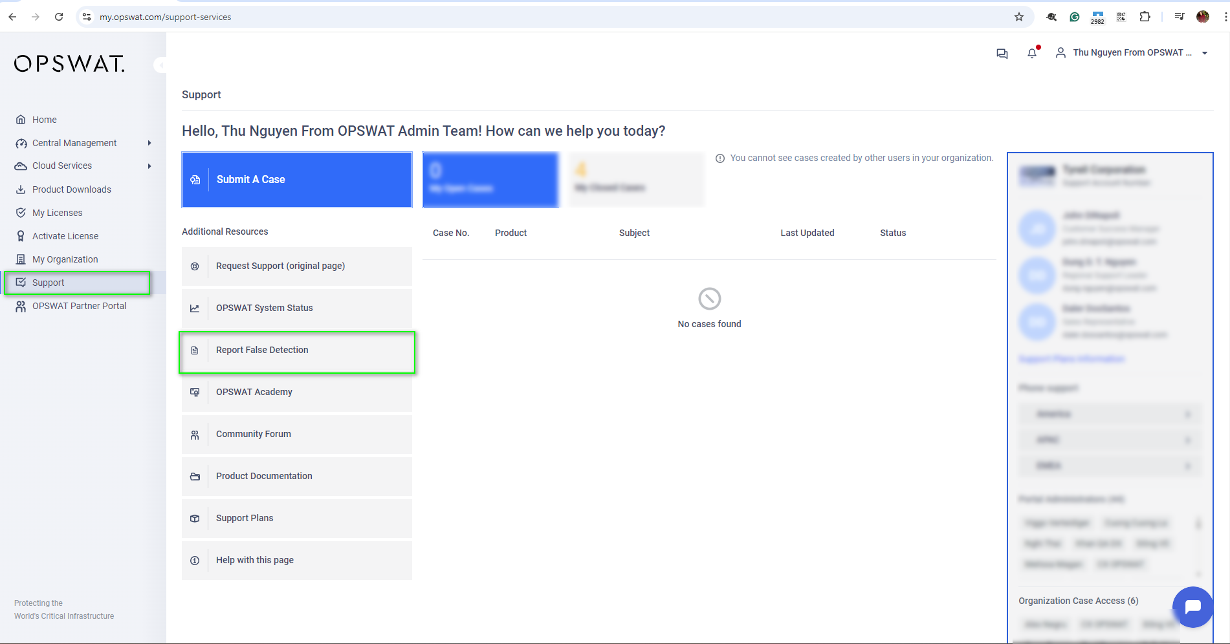
Task: Open Community Forum
Action: pyautogui.click(x=297, y=434)
